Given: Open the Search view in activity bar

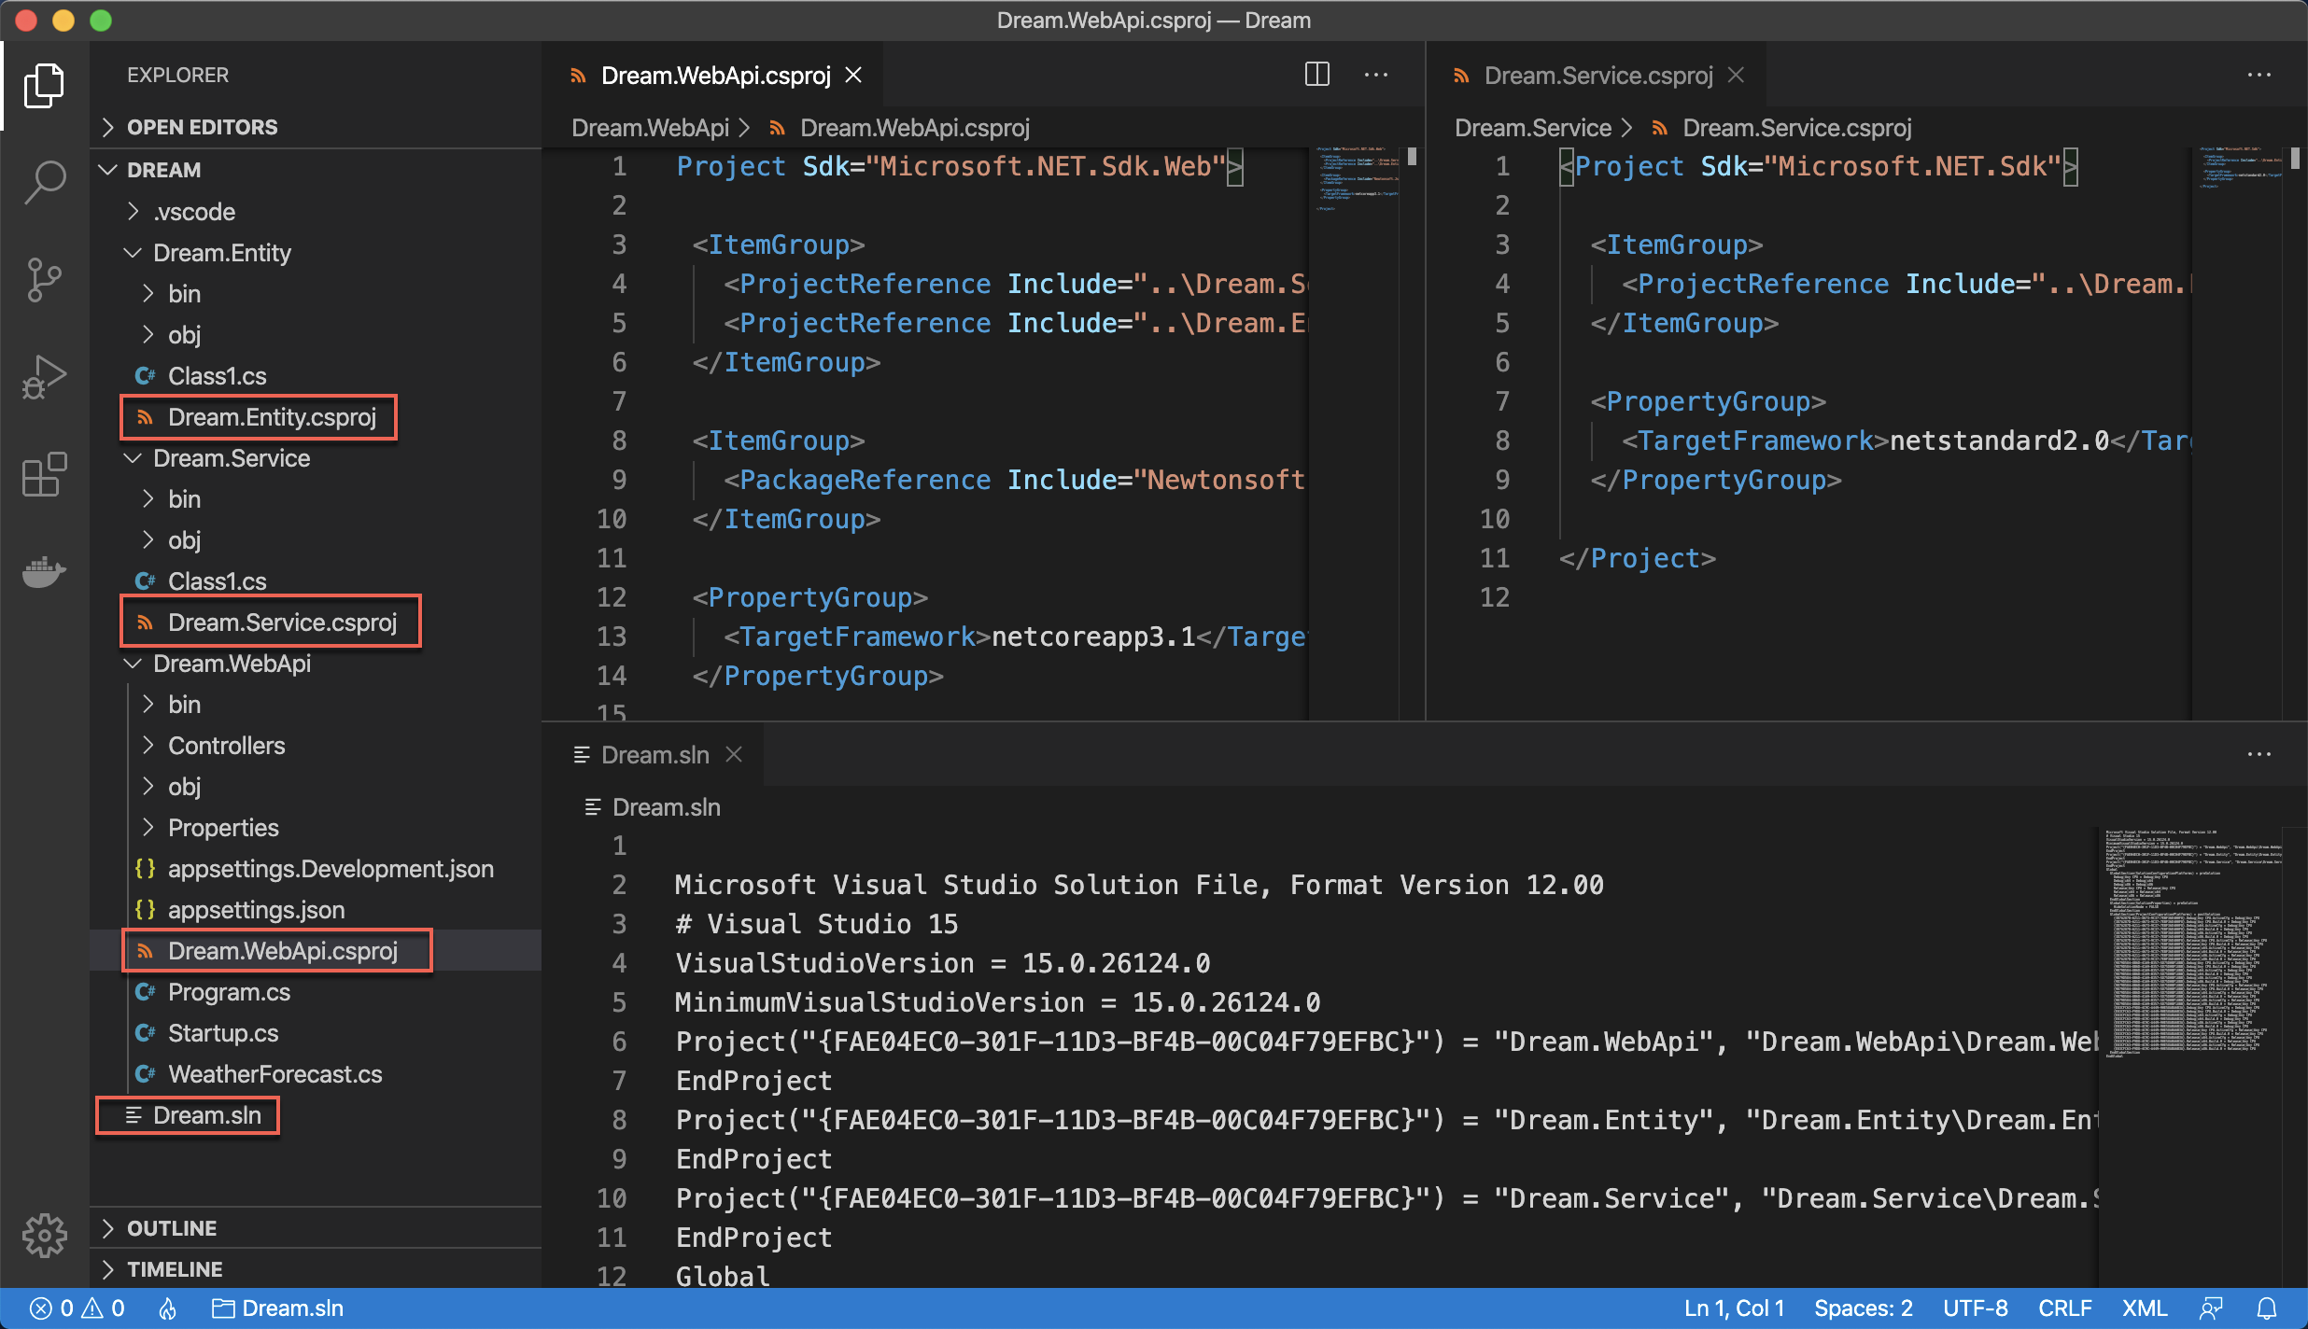Looking at the screenshot, I should point(44,181).
